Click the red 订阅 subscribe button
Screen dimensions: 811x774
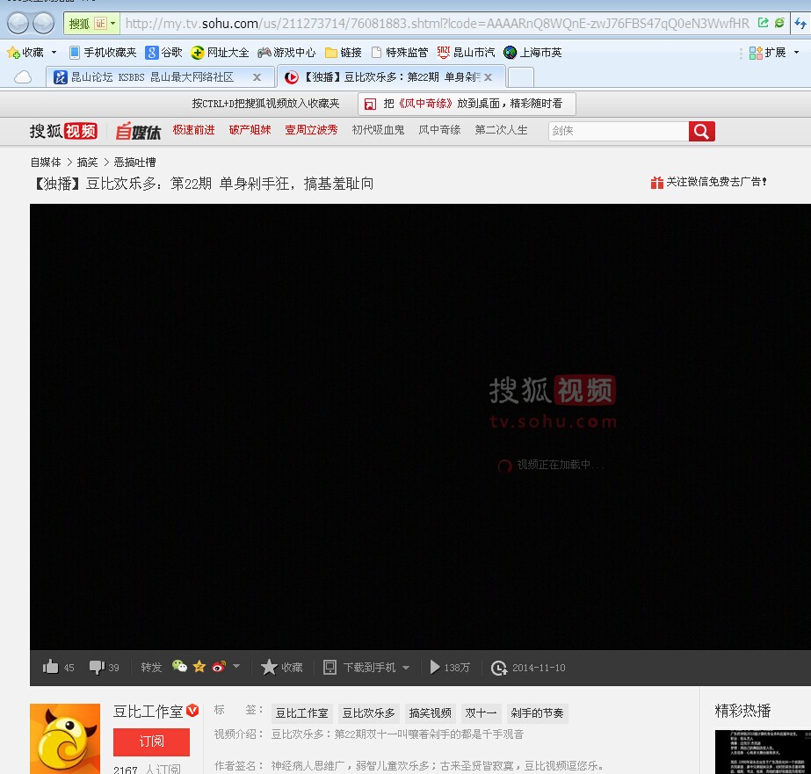tap(151, 741)
